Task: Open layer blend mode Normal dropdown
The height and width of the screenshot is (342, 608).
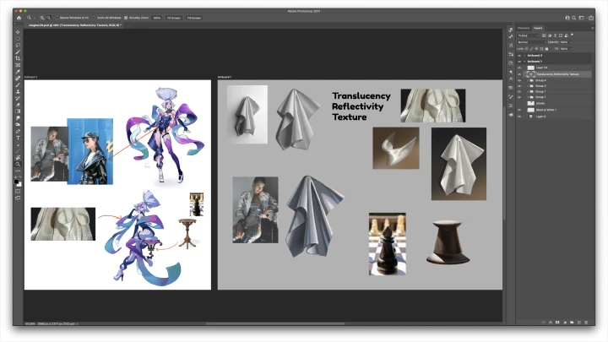Action: [x=532, y=42]
